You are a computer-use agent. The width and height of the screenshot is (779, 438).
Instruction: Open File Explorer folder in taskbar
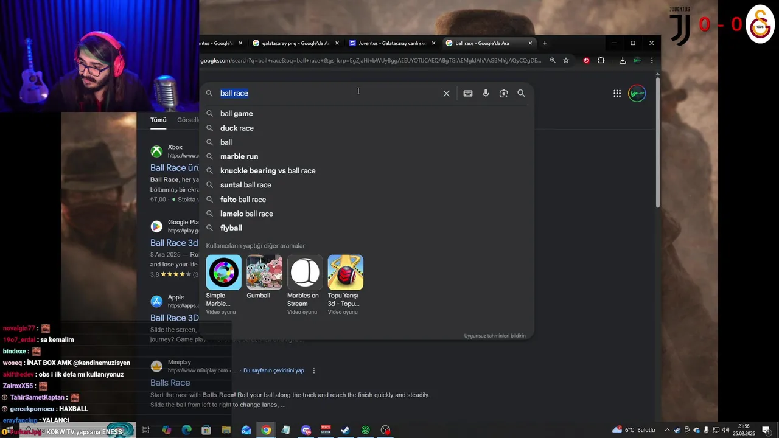226,430
